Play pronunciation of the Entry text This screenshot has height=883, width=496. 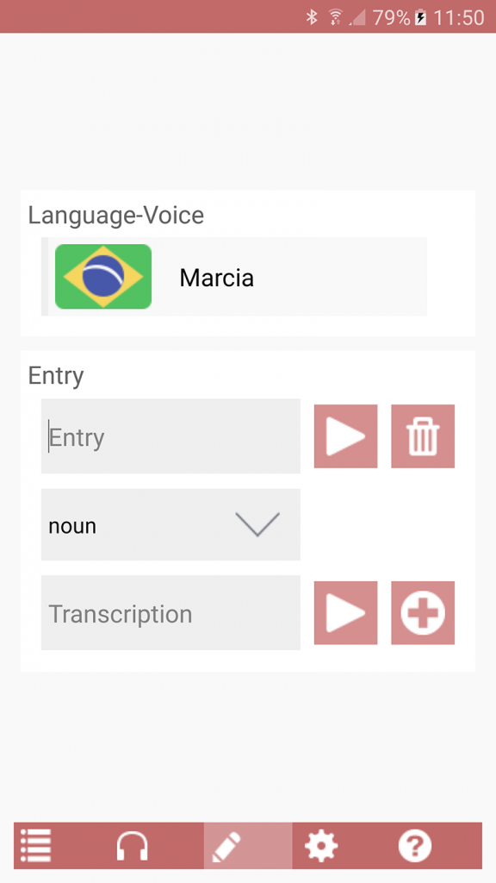pyautogui.click(x=345, y=436)
